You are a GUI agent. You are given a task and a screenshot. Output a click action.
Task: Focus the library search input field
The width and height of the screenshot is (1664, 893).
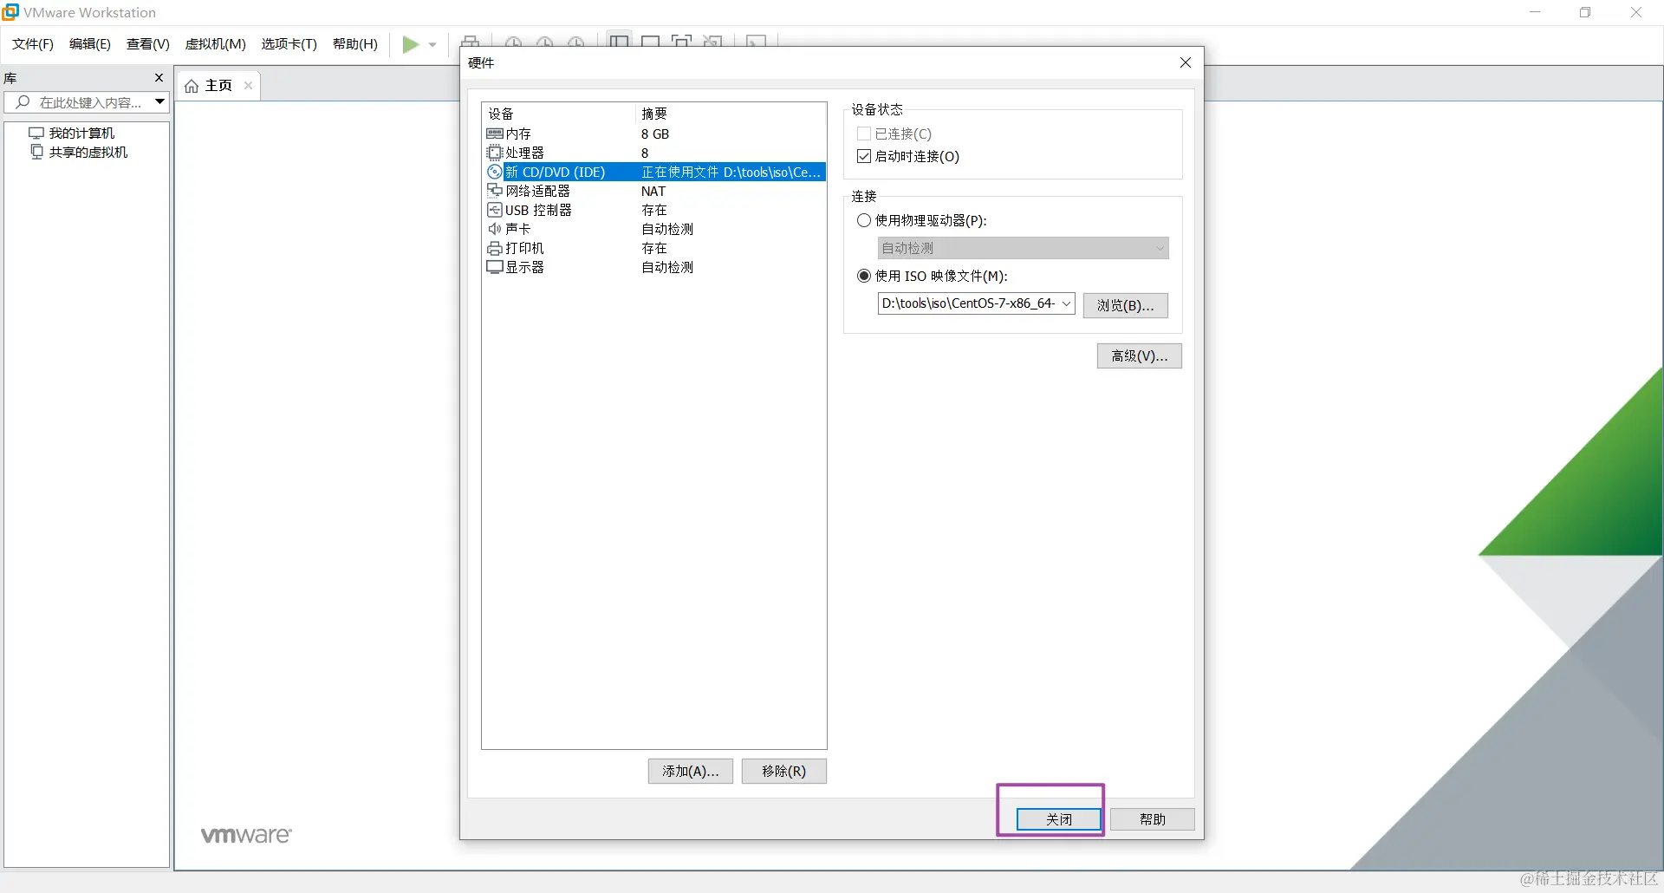[x=87, y=102]
